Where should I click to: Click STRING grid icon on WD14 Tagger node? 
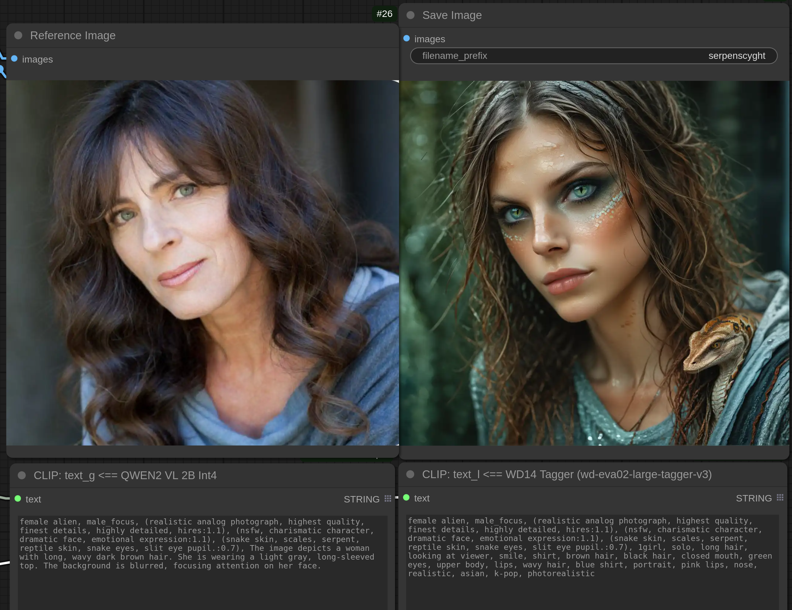[780, 497]
